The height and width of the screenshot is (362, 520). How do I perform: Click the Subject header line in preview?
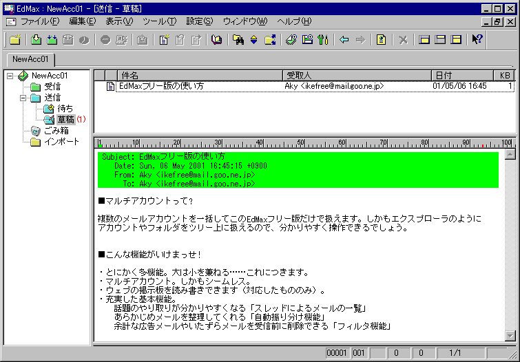(163, 156)
